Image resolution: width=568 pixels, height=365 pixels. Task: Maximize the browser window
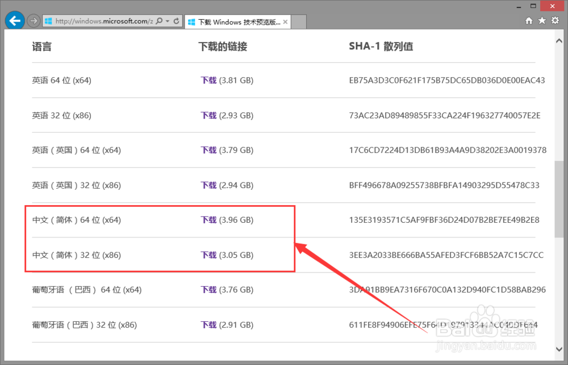533,6
